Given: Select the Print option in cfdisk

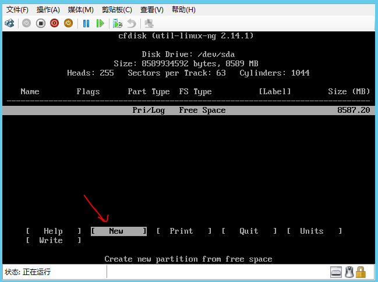Looking at the screenshot, I should pos(183,231).
